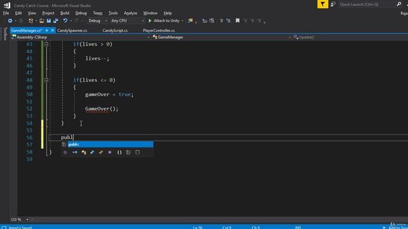Click the 'lives--;' statement on line 45

pos(98,59)
